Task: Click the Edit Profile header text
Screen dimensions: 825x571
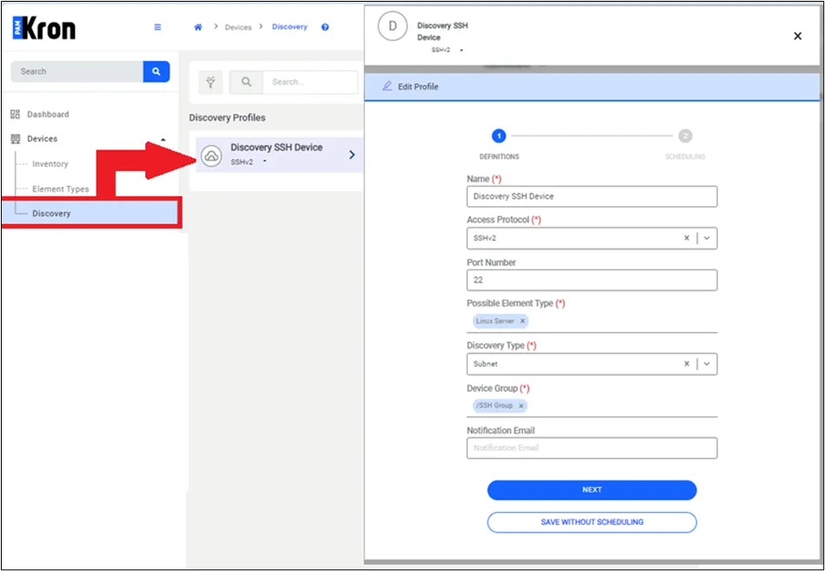Action: click(x=418, y=87)
